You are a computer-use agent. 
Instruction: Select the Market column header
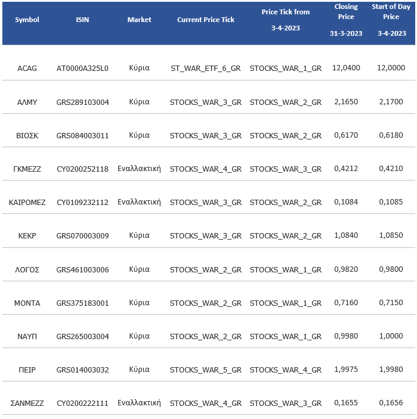[x=139, y=20]
